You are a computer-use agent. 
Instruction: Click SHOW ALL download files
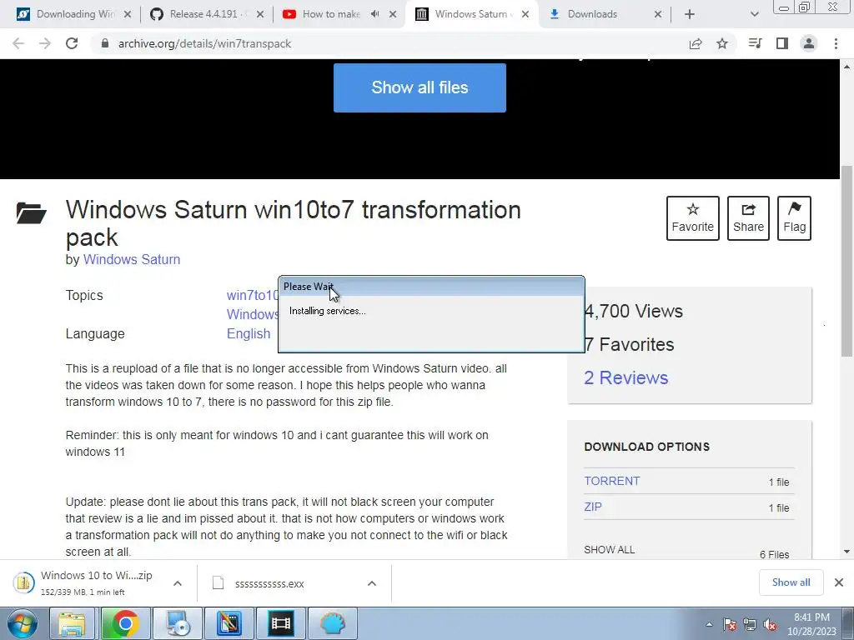point(609,550)
